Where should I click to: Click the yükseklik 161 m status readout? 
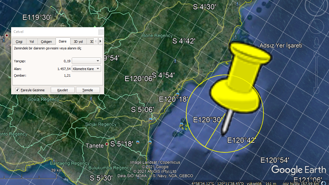pyautogui.click(x=261, y=183)
